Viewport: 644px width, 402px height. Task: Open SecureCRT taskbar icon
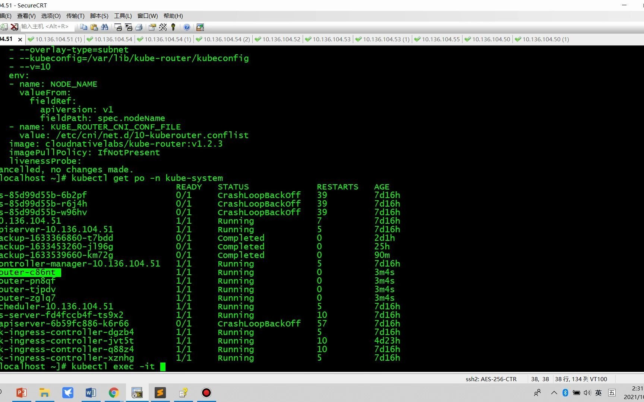tap(137, 393)
